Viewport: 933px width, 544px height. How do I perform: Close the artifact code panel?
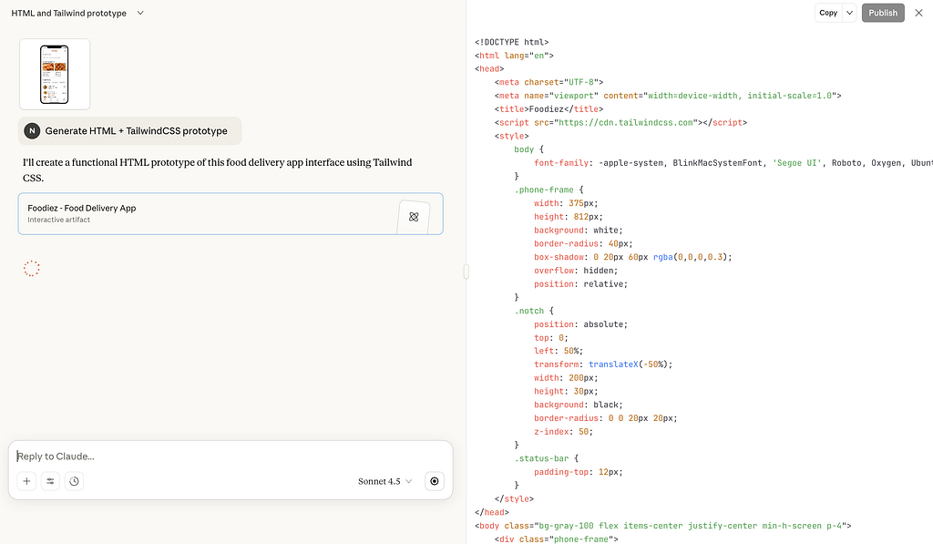(x=918, y=13)
